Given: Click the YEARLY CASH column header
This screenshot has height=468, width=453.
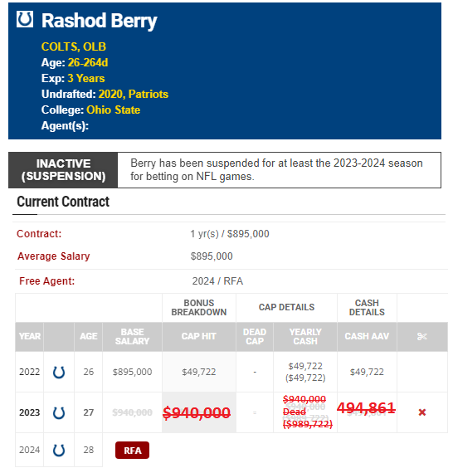Looking at the screenshot, I should (305, 336).
